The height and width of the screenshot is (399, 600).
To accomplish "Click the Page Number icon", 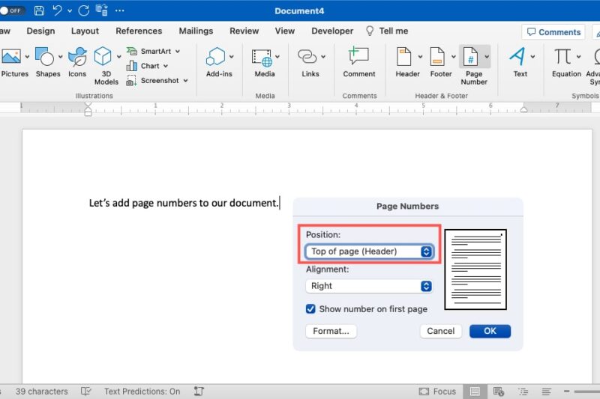I will point(470,56).
